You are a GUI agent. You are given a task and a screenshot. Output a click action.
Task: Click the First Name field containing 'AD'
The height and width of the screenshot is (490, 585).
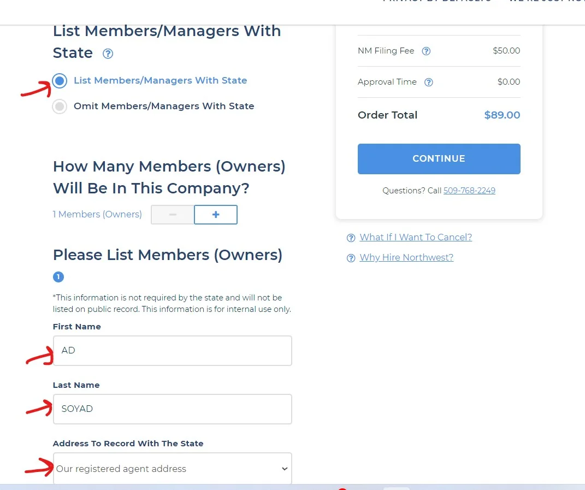pyautogui.click(x=172, y=350)
